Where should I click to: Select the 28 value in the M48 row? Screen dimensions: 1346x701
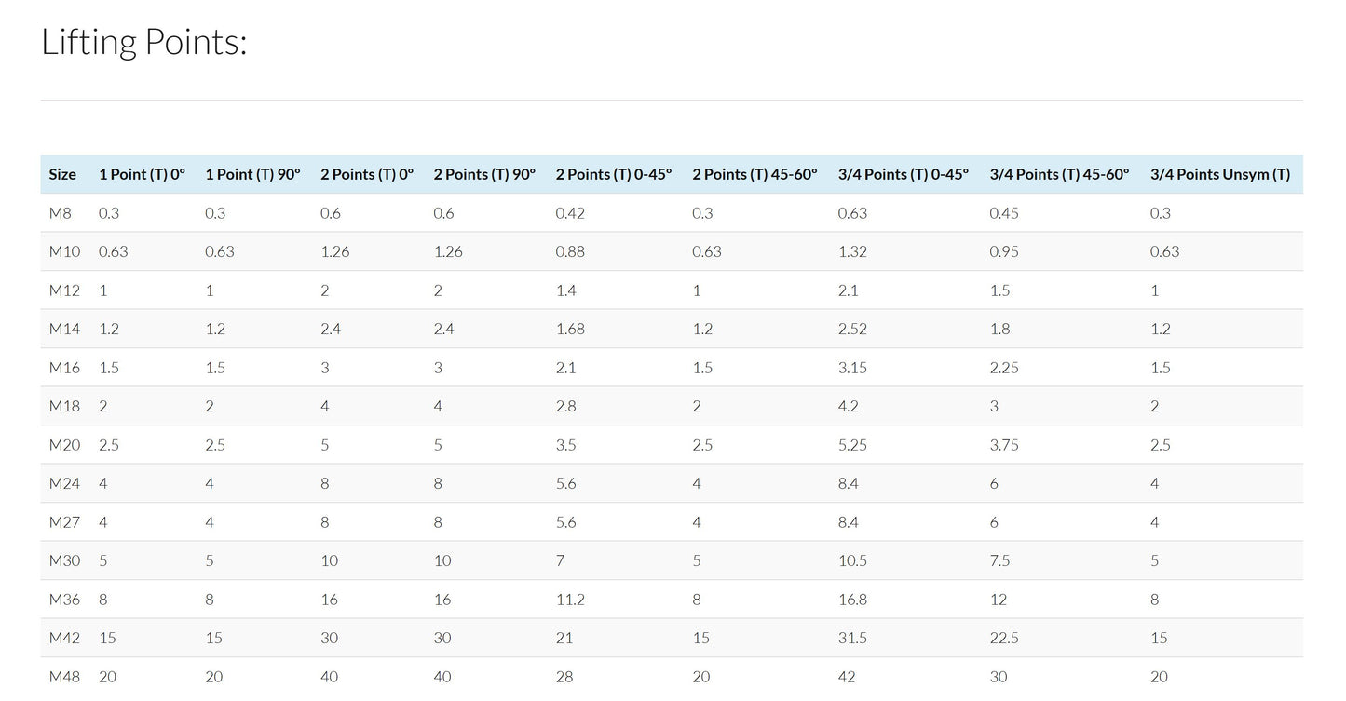(x=564, y=677)
